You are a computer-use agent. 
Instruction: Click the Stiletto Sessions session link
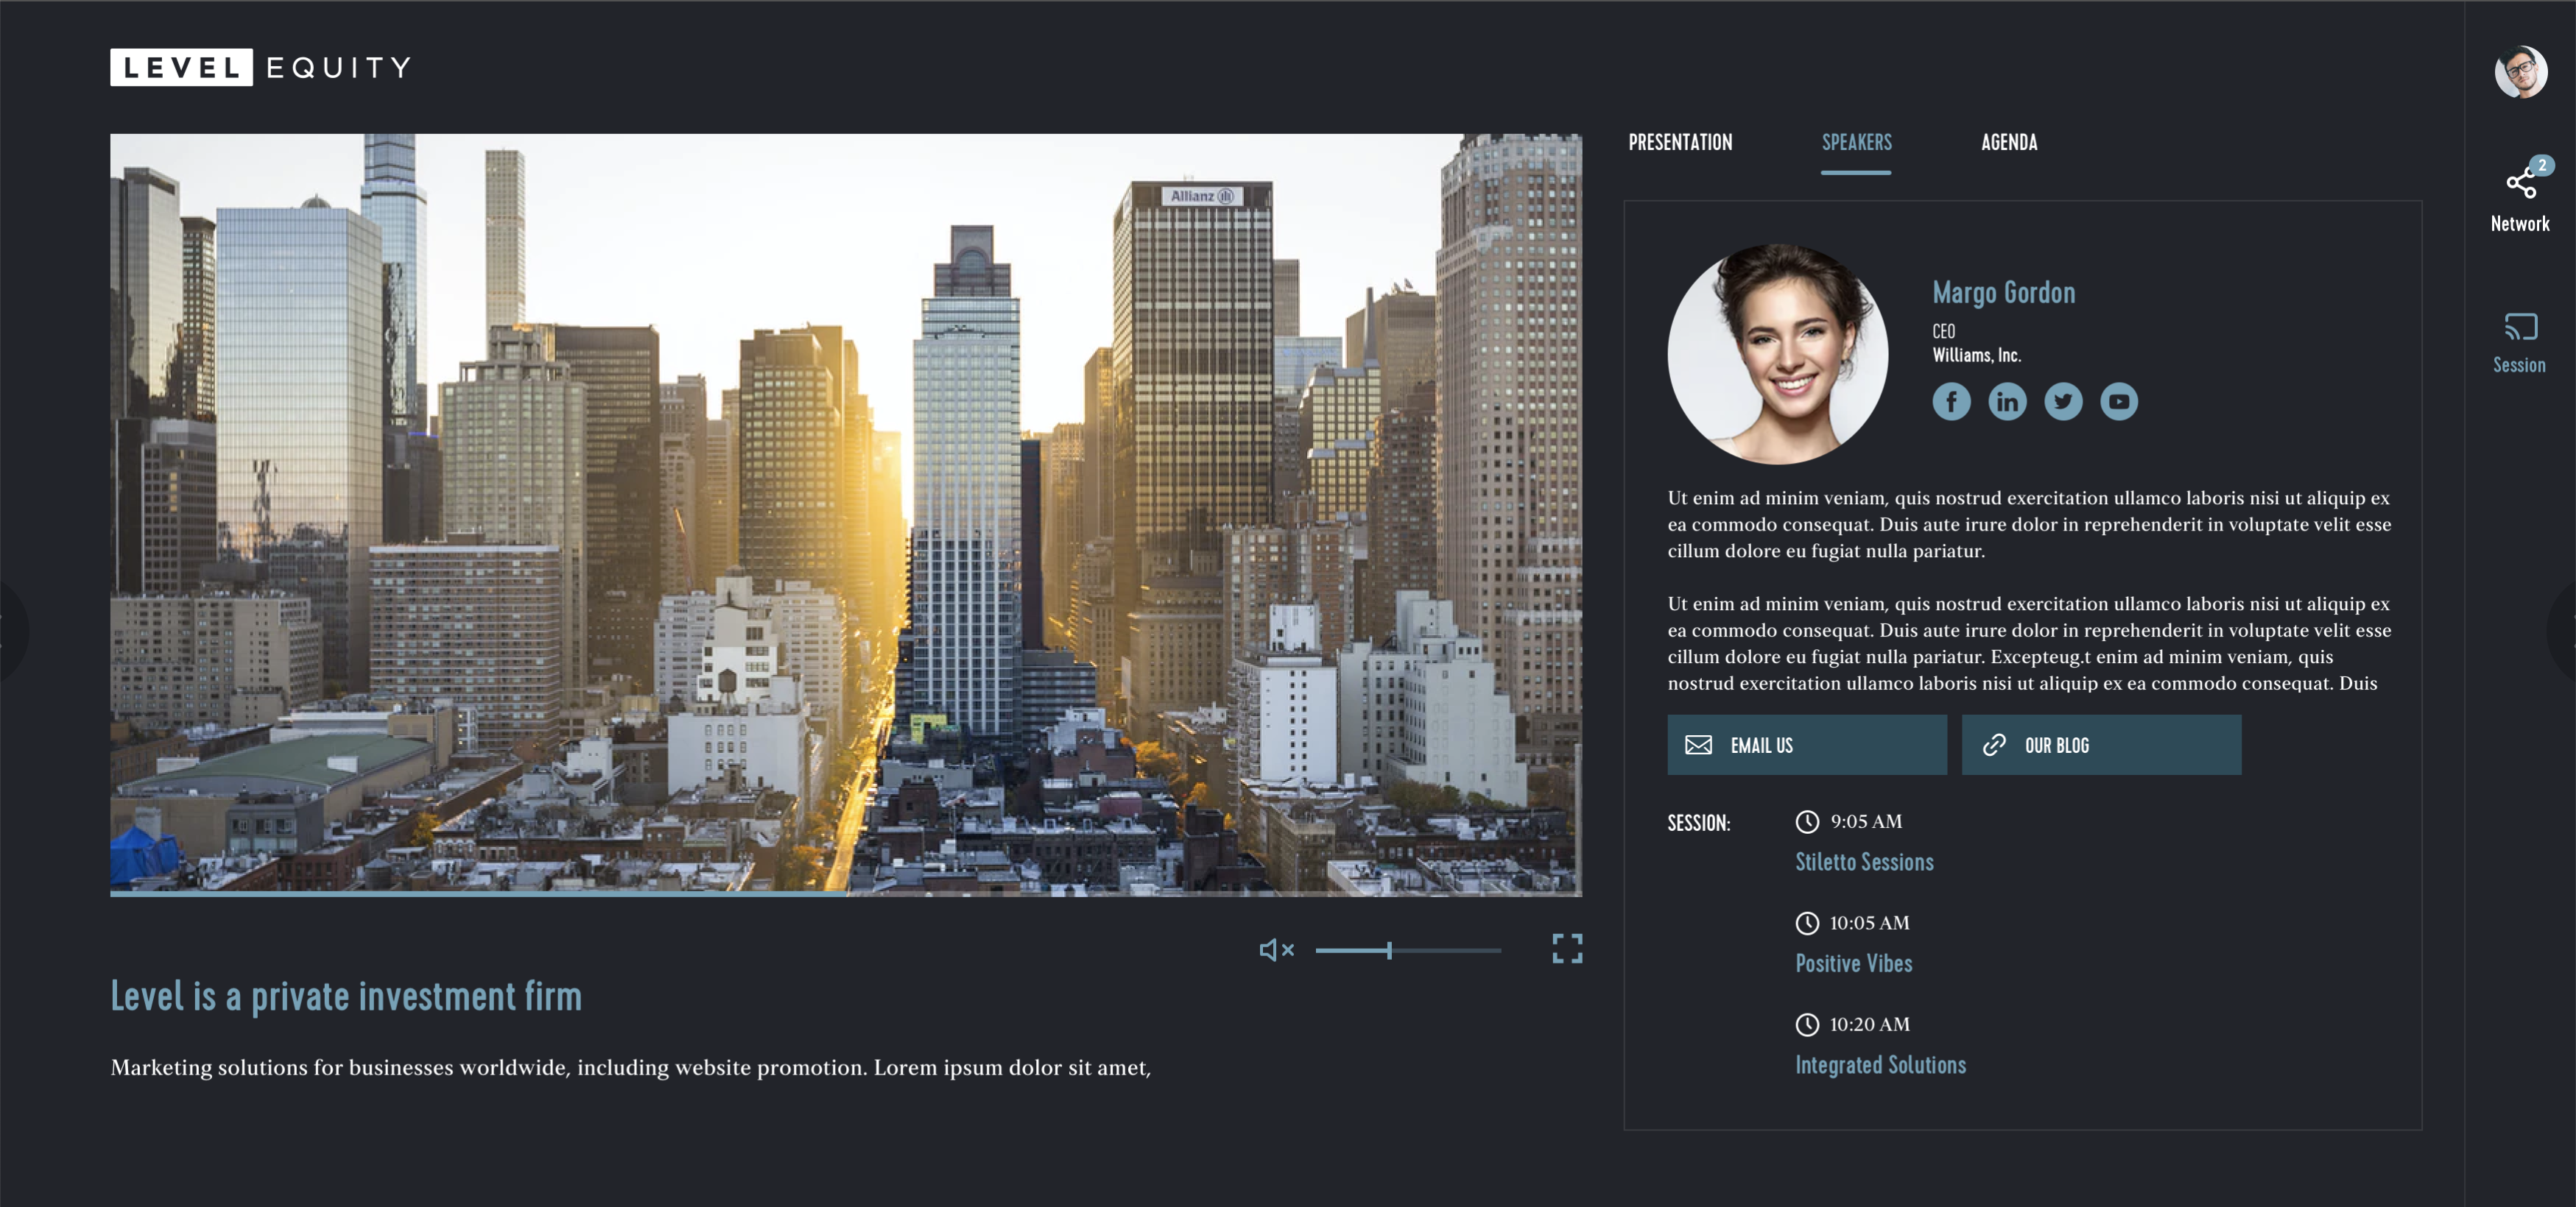(1865, 860)
